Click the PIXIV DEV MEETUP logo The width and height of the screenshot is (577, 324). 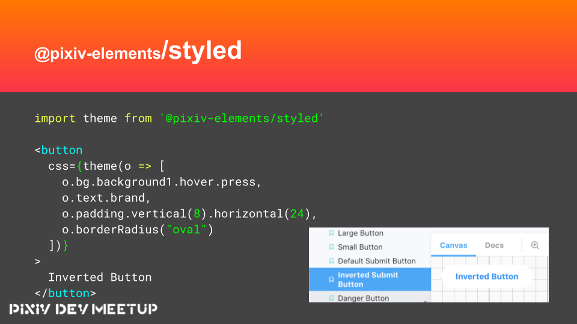click(x=84, y=309)
